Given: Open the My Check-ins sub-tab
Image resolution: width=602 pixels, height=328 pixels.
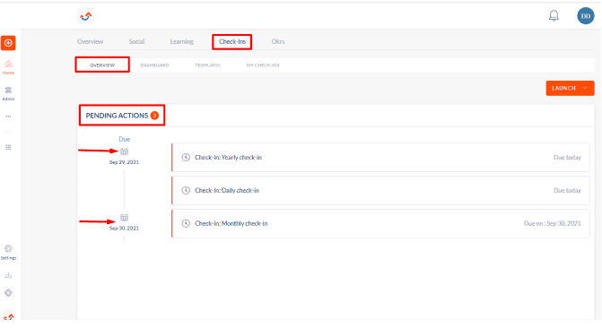Looking at the screenshot, I should (x=263, y=65).
